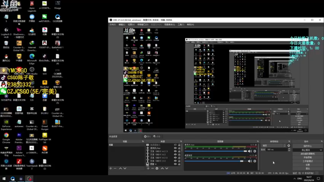Open 麦克风/Aux audio settings gear
Screen dimensions: 324x182
(x=255, y=151)
